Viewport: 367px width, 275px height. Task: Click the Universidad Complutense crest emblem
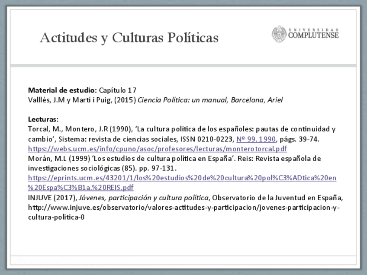(x=279, y=34)
